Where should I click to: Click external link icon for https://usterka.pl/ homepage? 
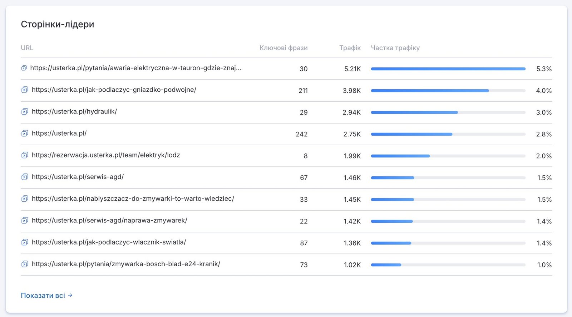click(25, 133)
